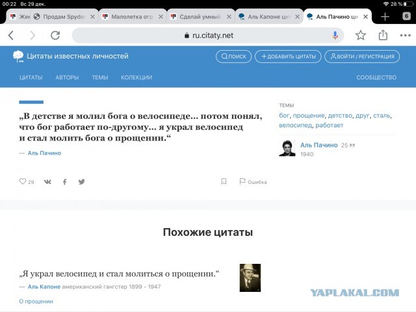Image resolution: width=416 pixels, height=312 pixels.
Task: Click ВОЙТИ / РЕГИСТРАЦИЯ button
Action: (x=362, y=57)
